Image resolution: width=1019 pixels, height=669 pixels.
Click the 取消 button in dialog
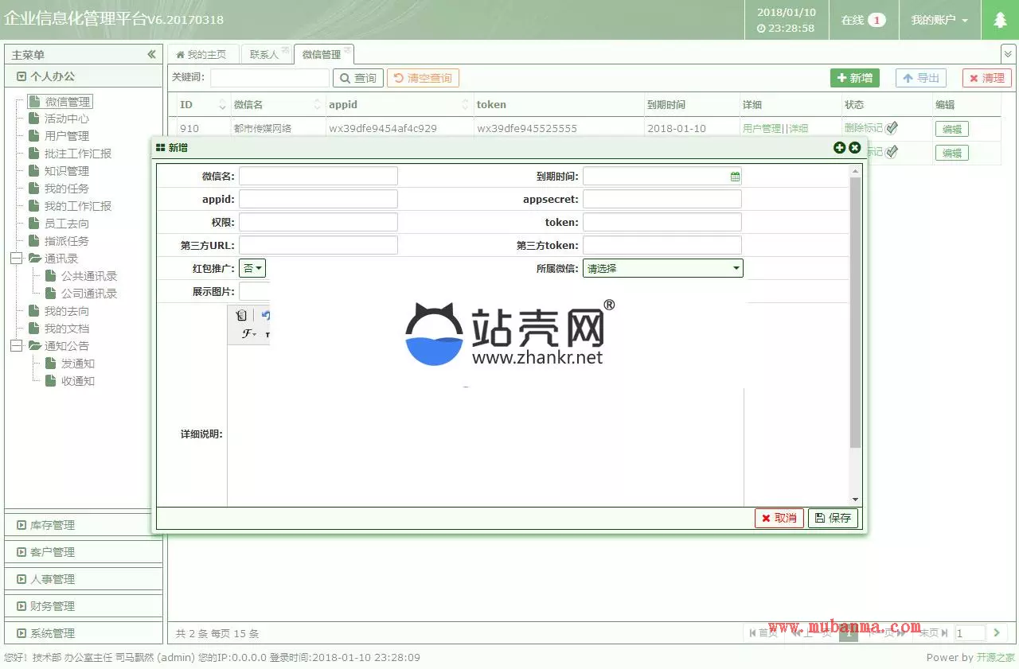click(x=779, y=518)
